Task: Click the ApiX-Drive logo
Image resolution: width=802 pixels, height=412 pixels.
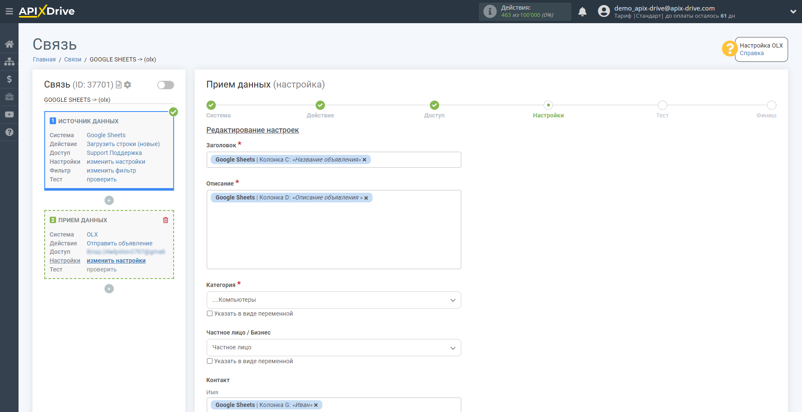Action: tap(47, 11)
